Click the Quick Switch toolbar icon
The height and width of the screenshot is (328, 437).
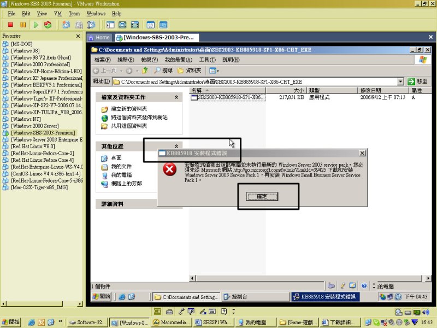pos(135,25)
